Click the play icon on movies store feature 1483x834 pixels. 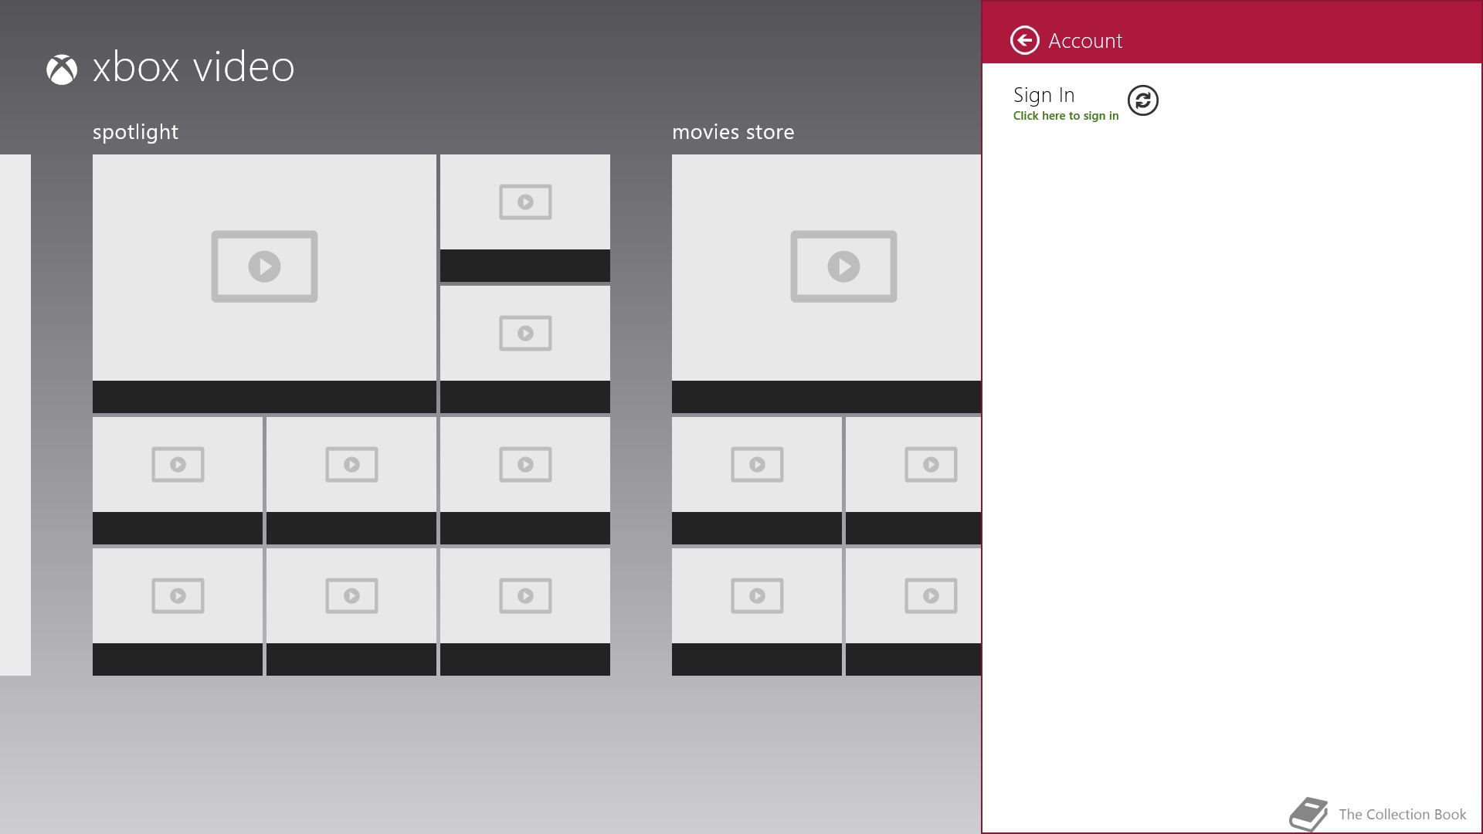pyautogui.click(x=843, y=266)
